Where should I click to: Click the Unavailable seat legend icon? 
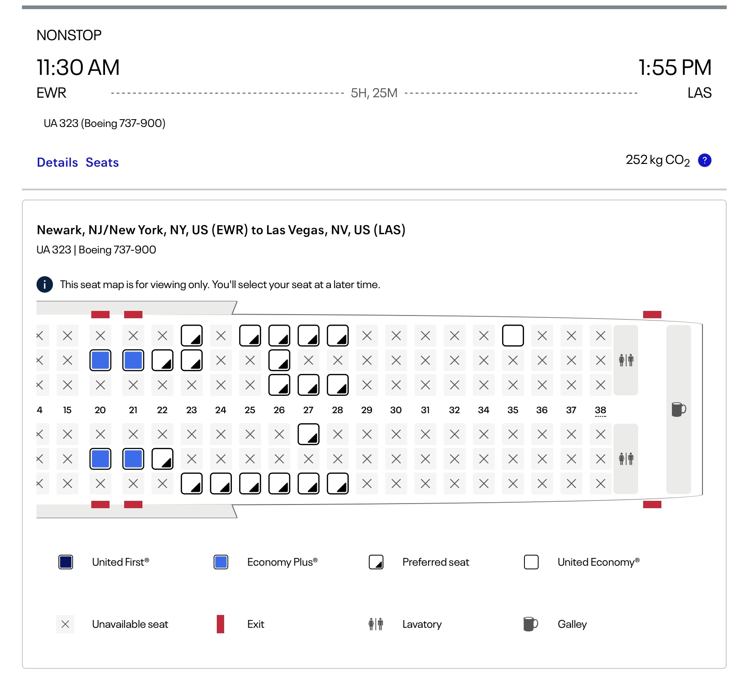pos(65,624)
